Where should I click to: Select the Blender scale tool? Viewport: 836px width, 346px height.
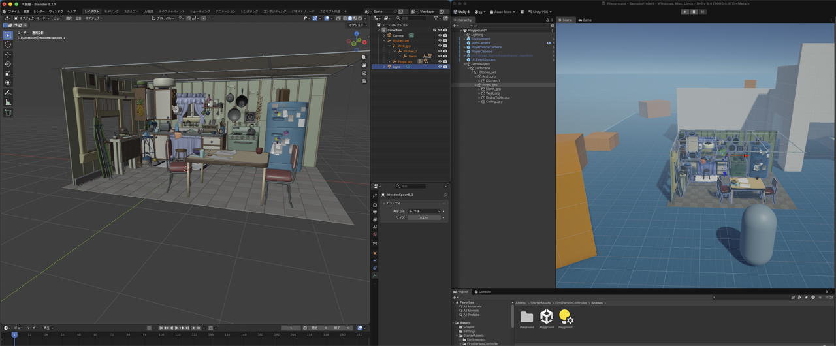[x=8, y=73]
